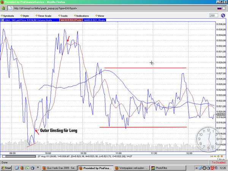This screenshot has width=228, height=171.
Task: Select the MA50 indicator label
Action: (x=94, y=20)
